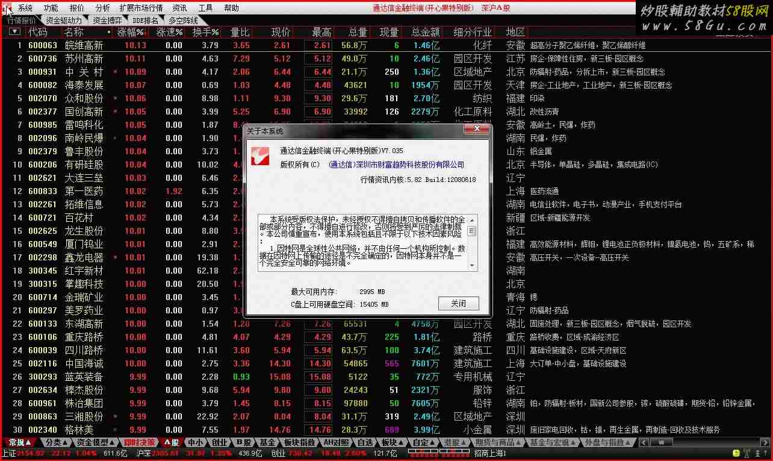The image size is (773, 461).
Task: Open the 分析 menu
Action: tap(103, 8)
